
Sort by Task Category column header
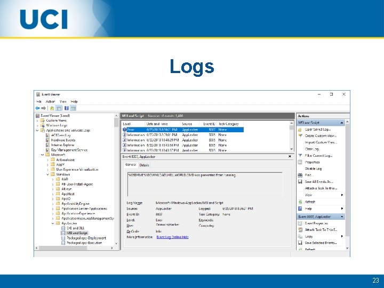(229, 124)
